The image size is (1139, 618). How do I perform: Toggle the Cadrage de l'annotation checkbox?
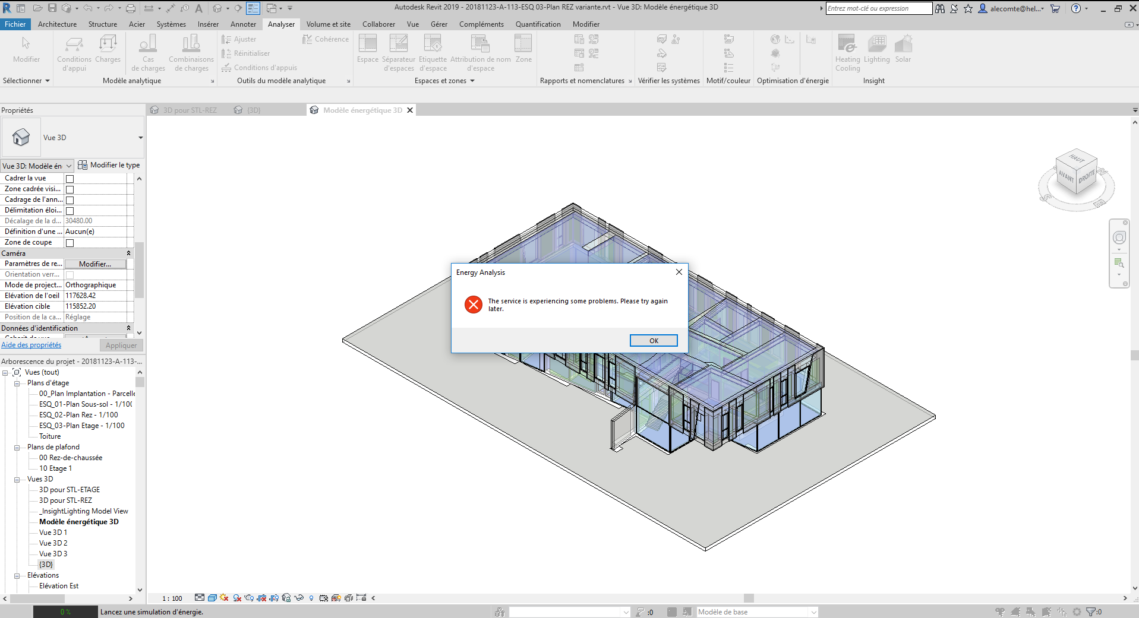[x=70, y=200]
